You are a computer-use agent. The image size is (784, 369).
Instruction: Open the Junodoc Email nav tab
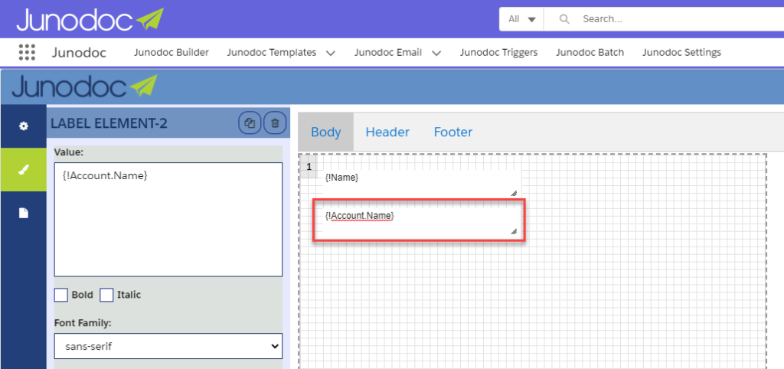point(388,52)
